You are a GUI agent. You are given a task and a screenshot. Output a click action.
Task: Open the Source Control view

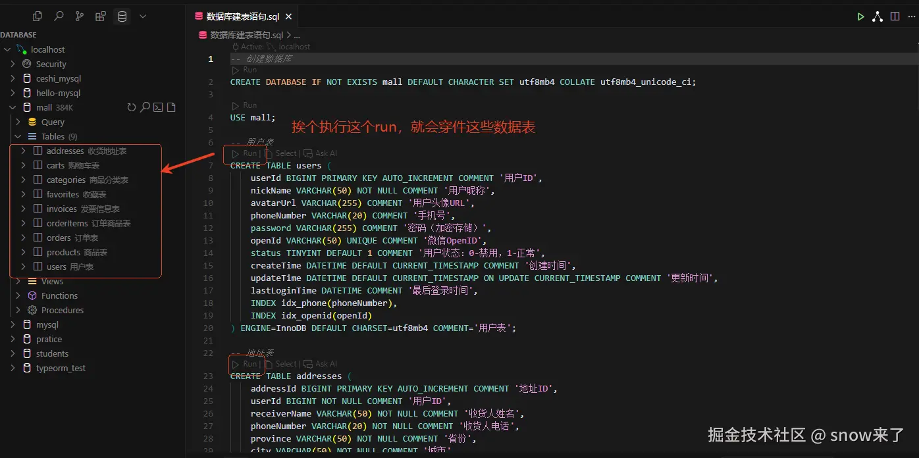point(80,16)
